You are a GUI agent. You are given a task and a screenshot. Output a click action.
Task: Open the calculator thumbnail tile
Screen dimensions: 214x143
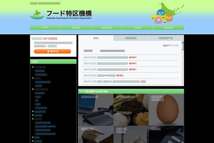pos(166,134)
